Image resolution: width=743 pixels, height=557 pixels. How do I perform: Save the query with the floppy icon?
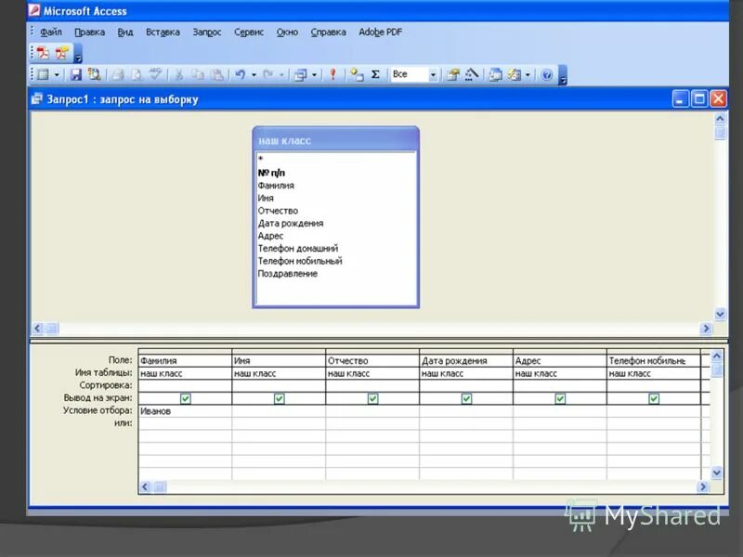coord(76,74)
